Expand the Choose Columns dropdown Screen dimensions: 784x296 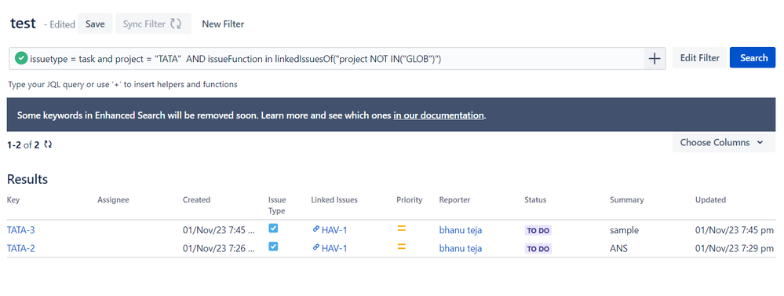coord(724,142)
